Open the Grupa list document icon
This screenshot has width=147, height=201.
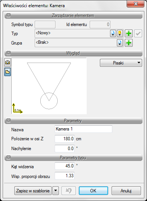pos(120,43)
